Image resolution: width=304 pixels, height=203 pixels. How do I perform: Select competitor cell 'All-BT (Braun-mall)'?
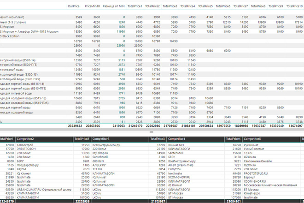pyautogui.click(x=181, y=165)
